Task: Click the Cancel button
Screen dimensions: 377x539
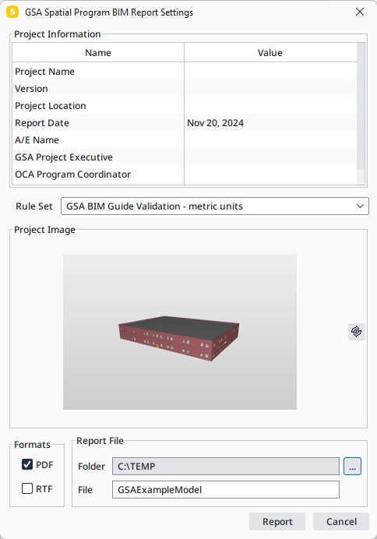Action: (341, 521)
